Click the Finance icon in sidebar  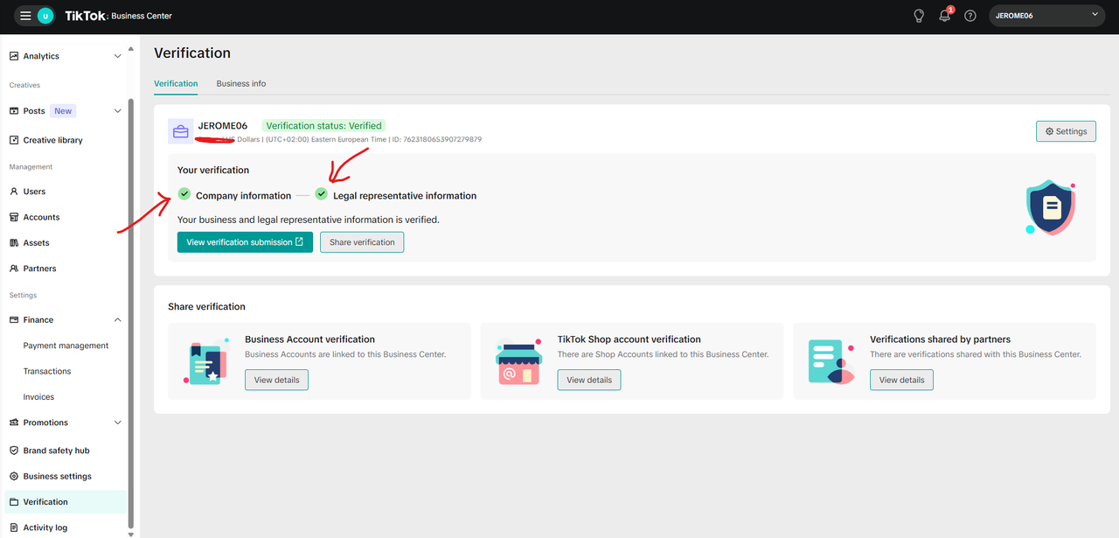coord(14,320)
